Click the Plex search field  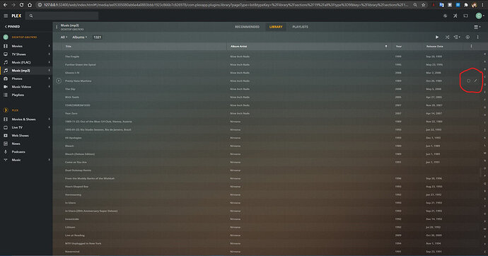tap(62, 16)
